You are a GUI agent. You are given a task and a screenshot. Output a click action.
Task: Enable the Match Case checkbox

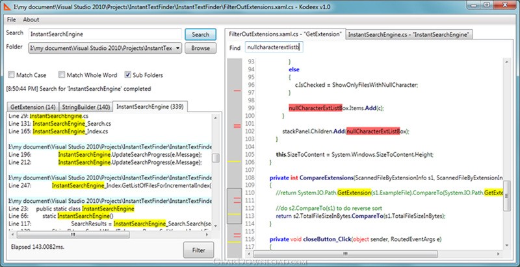point(12,75)
